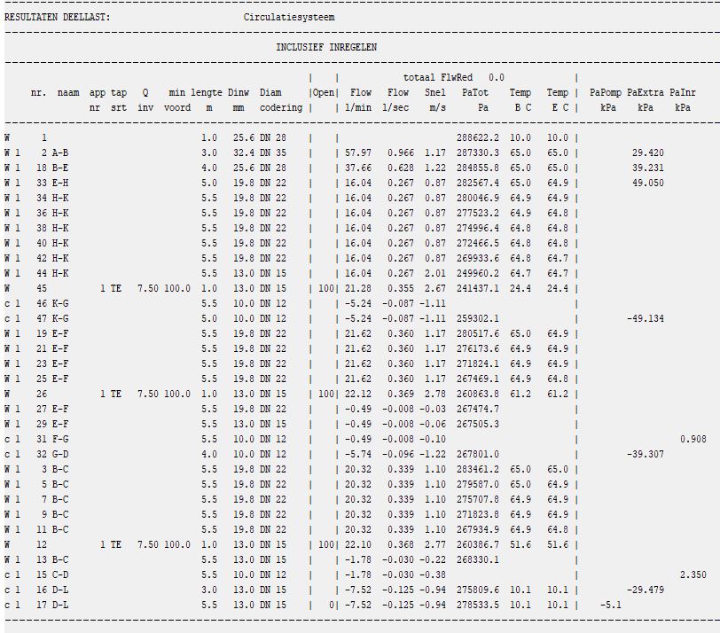Click the PaExtra value 49.050
The width and height of the screenshot is (720, 633).
pyautogui.click(x=648, y=183)
